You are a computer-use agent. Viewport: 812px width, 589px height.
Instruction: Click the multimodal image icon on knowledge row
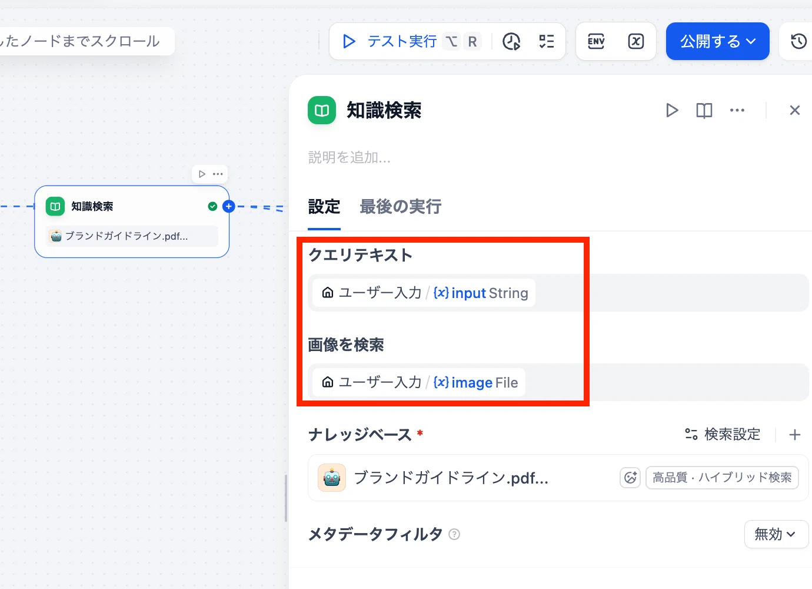tap(630, 478)
